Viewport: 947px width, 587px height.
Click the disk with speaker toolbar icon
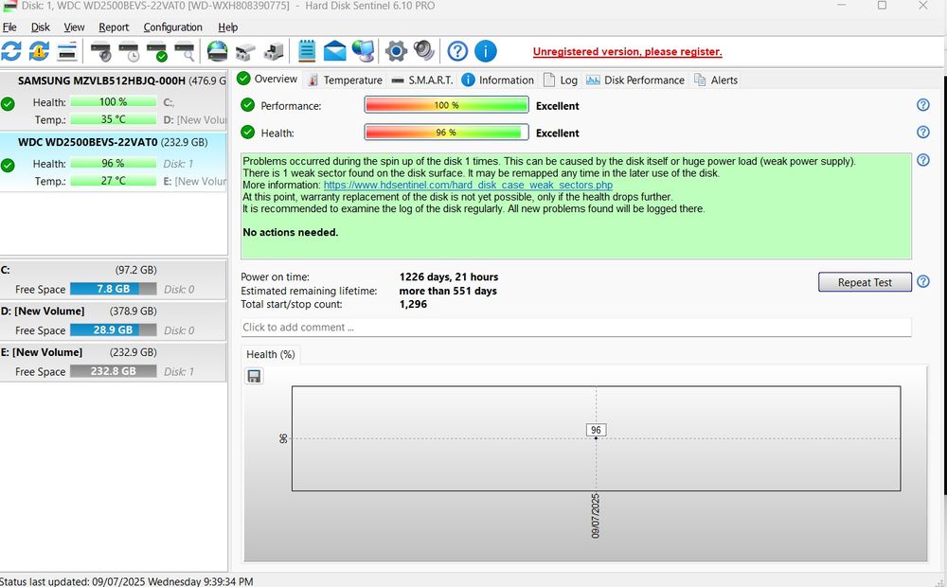(100, 51)
